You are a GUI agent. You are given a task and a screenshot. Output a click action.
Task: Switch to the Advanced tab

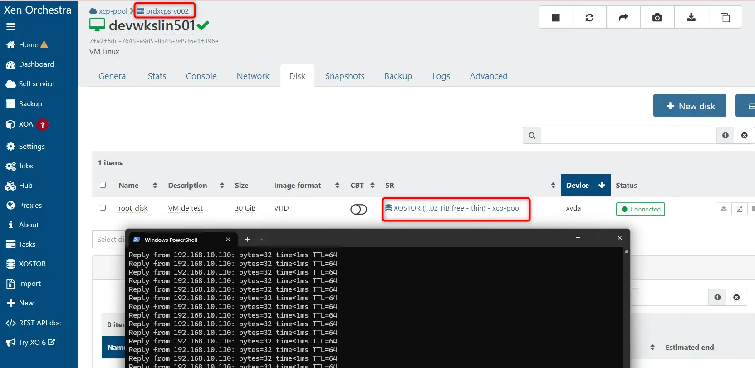pos(489,76)
